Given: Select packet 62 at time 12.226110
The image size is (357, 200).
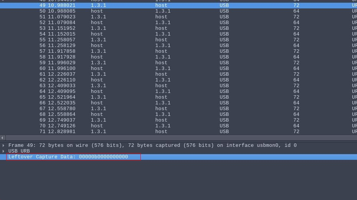Looking at the screenshot, I should (x=153, y=80).
